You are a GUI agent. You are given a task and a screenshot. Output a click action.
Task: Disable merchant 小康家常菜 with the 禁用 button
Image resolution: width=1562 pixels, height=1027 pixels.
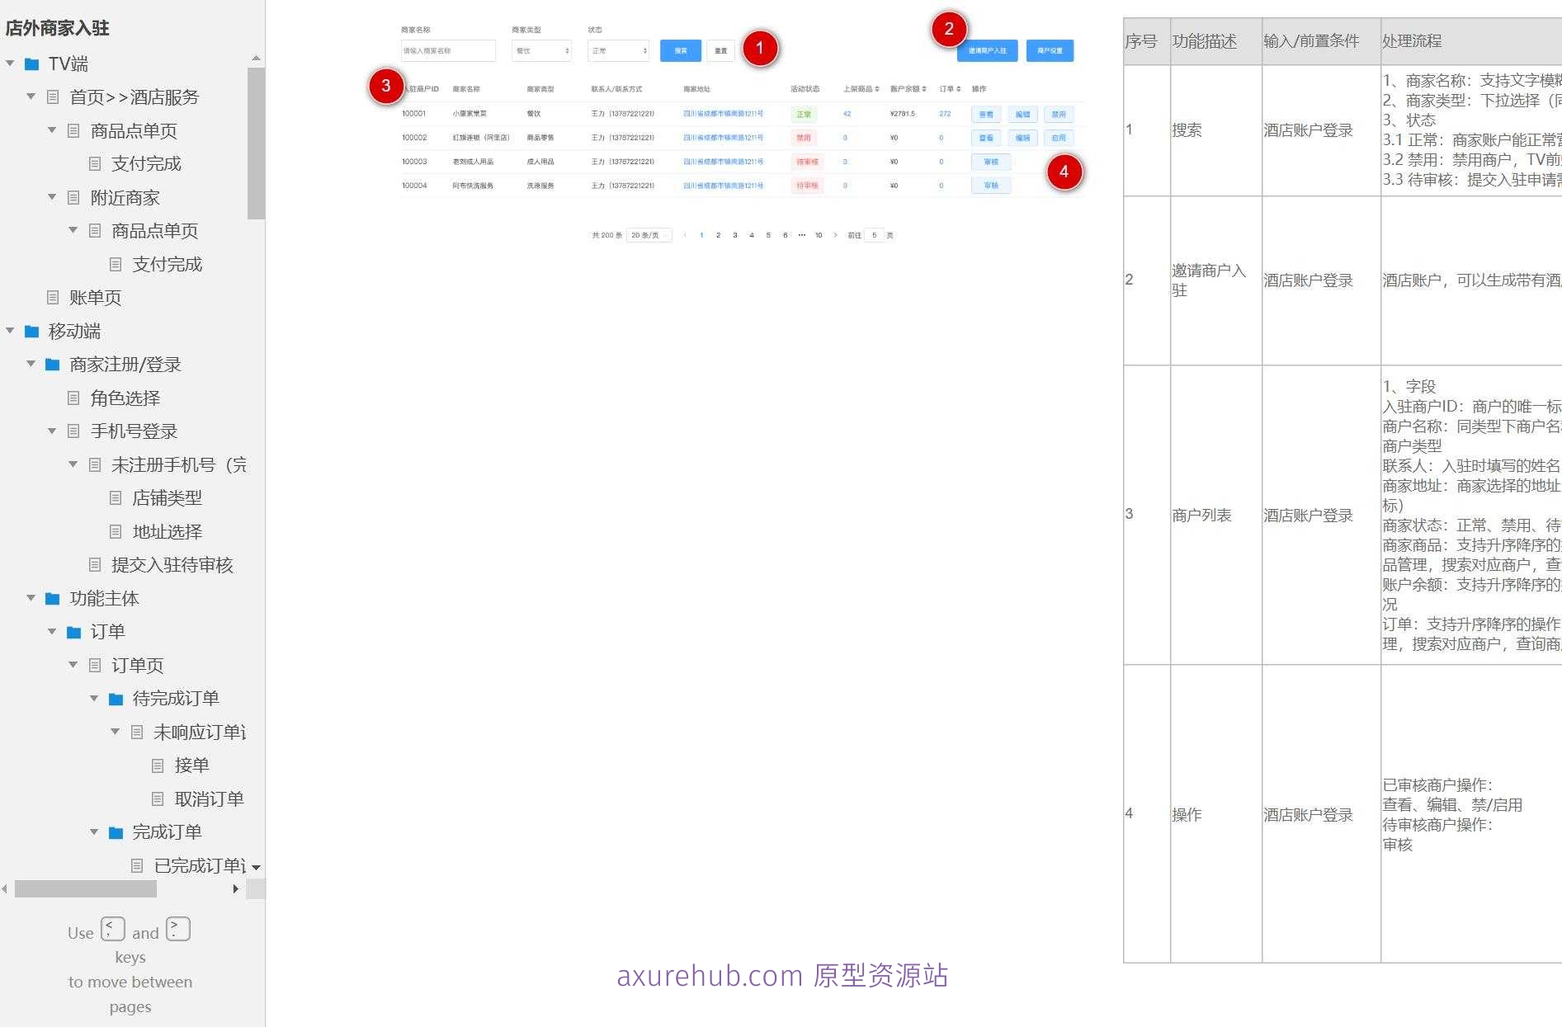pos(1059,114)
